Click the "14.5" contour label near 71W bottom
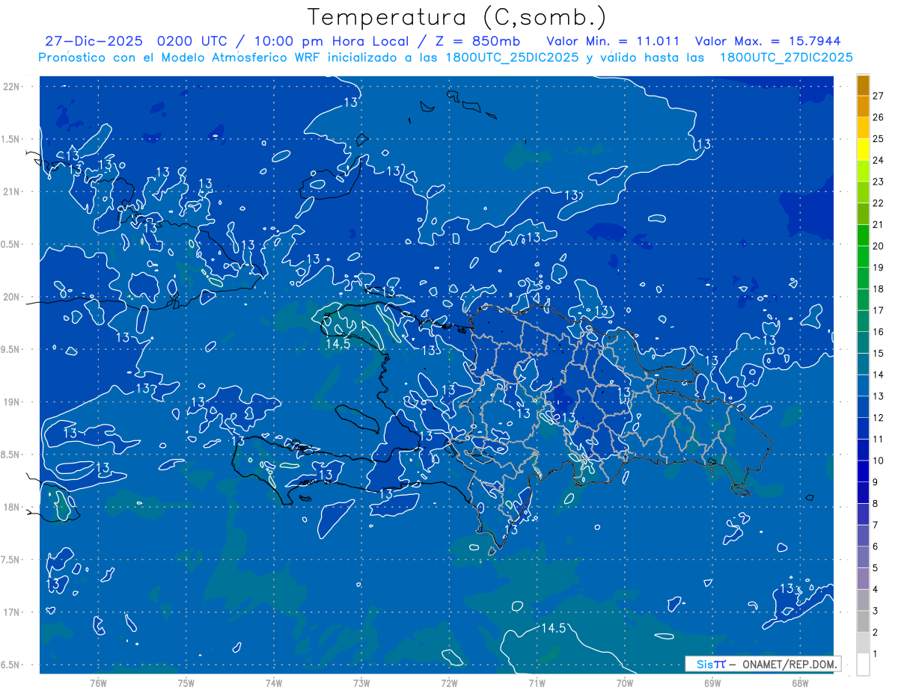 553,629
